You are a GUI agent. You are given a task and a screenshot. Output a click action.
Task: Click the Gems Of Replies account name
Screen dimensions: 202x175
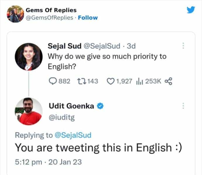(51, 10)
